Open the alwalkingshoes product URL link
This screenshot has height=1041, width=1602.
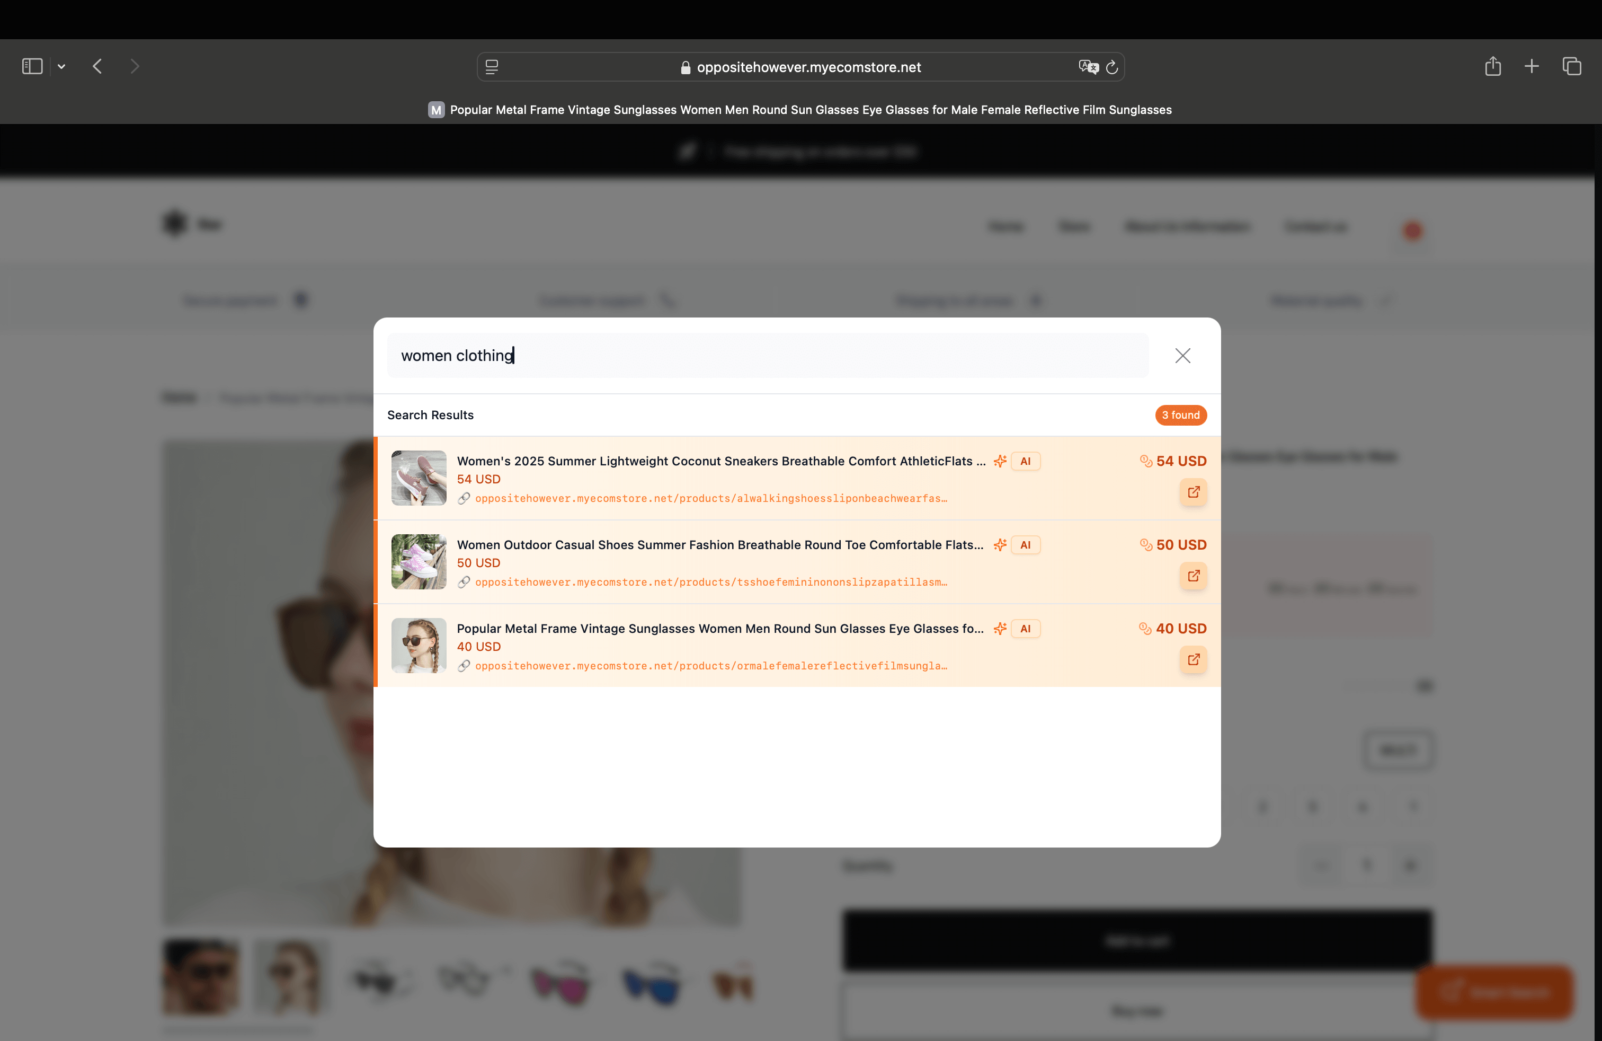pos(711,498)
